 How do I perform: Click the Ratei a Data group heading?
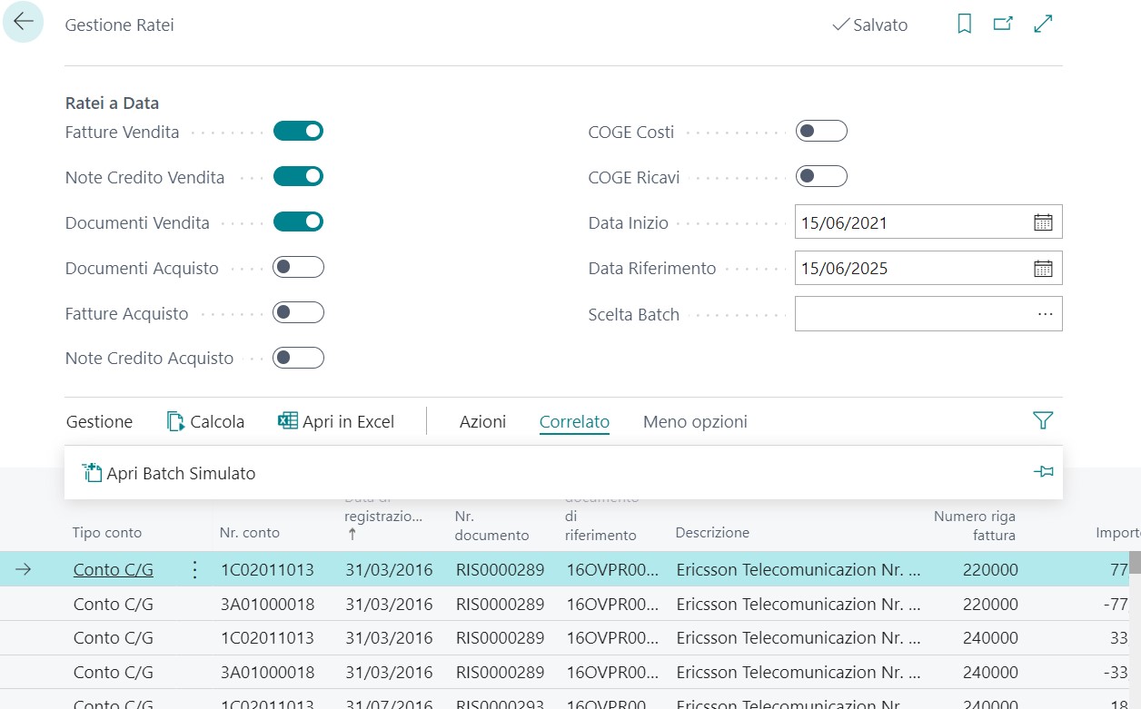(x=112, y=103)
